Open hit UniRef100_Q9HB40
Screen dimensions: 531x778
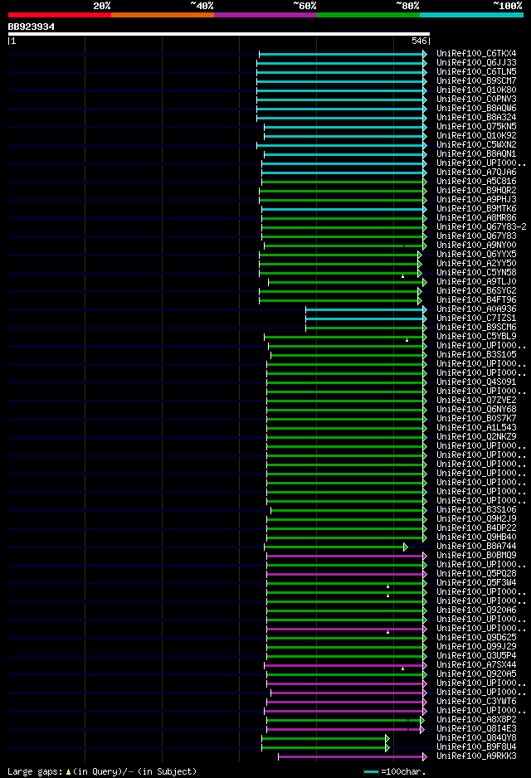click(476, 537)
